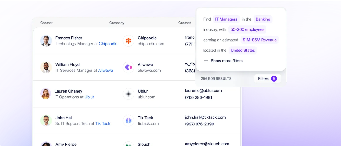The width and height of the screenshot is (341, 146).
Task: Click the tictack.com domain
Action: pos(148,124)
